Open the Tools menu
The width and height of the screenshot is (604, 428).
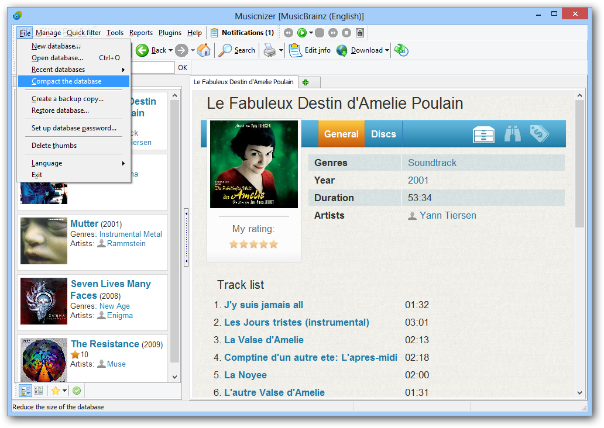[x=115, y=33]
